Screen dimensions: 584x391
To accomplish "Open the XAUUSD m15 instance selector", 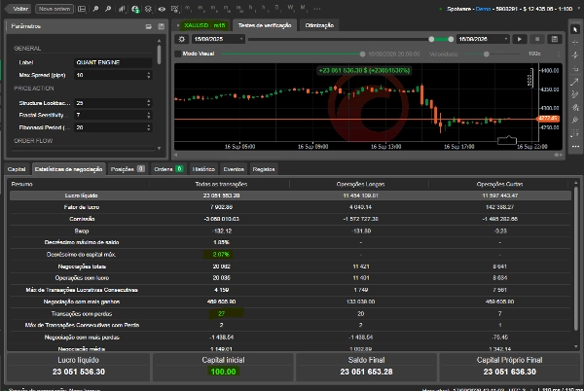I will 204,25.
